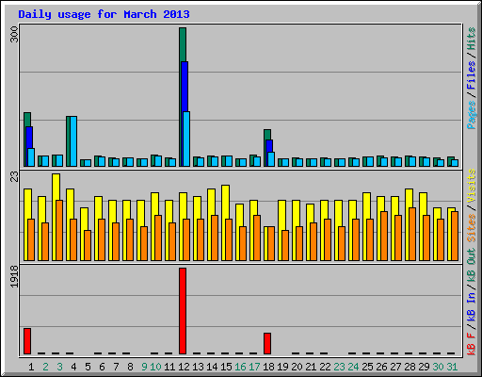
Task: Click the 'Hits' legend label
Action: (x=472, y=39)
